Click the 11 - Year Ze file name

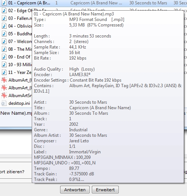pyautogui.click(x=20, y=72)
